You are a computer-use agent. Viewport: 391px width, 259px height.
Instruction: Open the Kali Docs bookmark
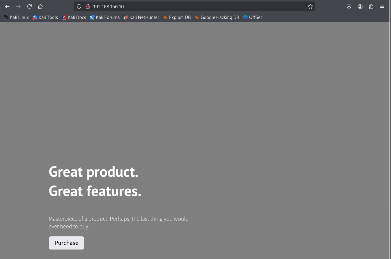[x=74, y=17]
